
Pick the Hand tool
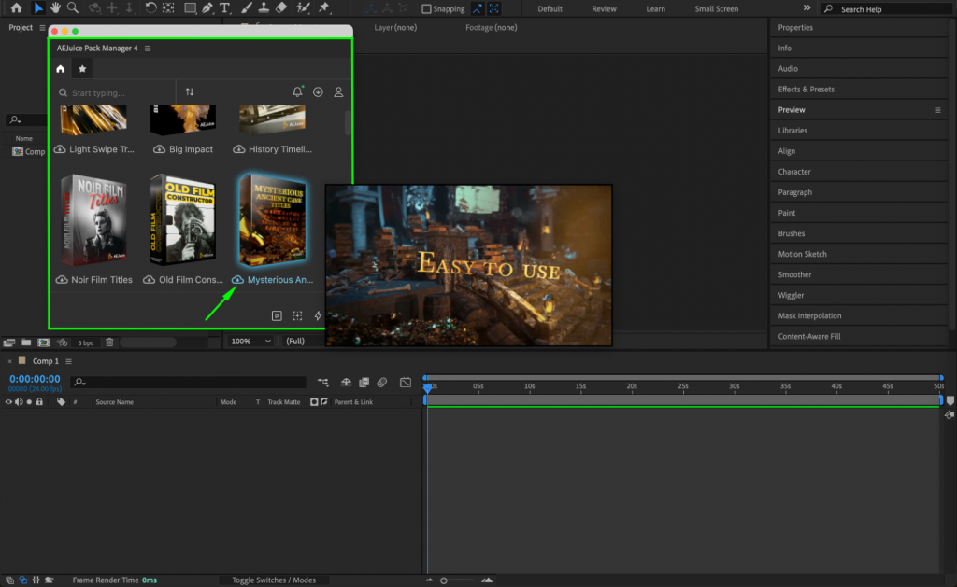tap(55, 9)
